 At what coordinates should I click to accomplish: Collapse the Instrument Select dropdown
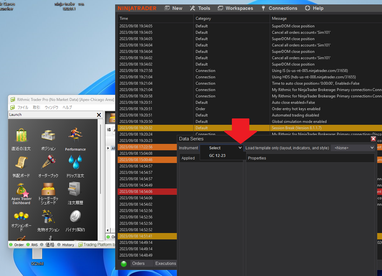coord(240,148)
